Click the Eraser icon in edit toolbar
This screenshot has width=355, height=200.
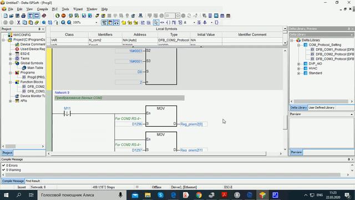37,22
